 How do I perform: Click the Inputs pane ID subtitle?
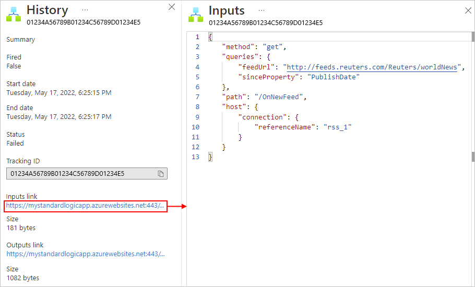tap(266, 23)
